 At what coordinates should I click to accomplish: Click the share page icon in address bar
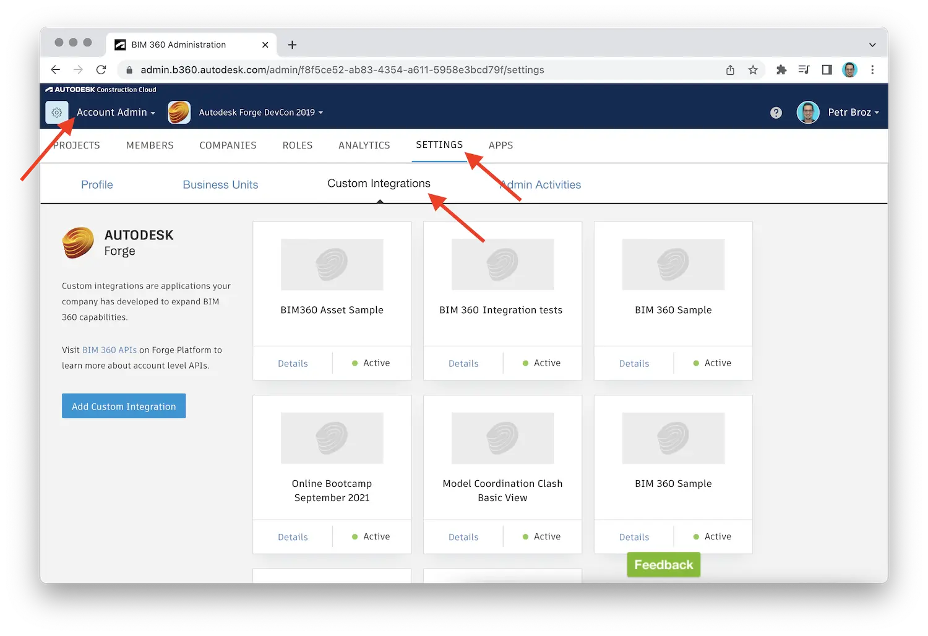coord(730,70)
